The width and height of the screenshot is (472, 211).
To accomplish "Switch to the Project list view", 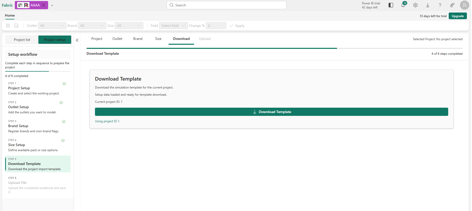I will (x=22, y=40).
